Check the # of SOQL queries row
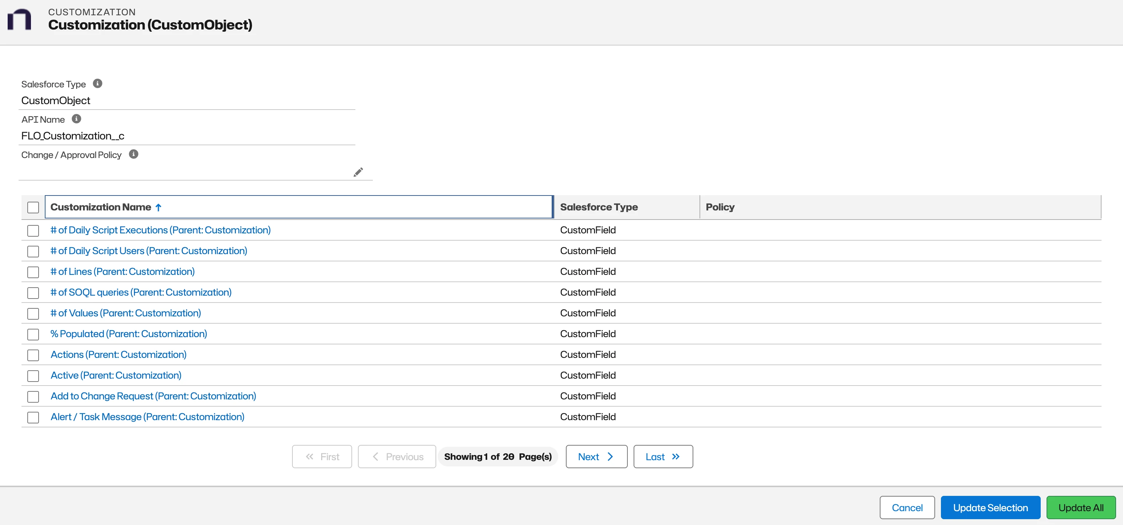Viewport: 1123px width, 525px height. click(33, 293)
